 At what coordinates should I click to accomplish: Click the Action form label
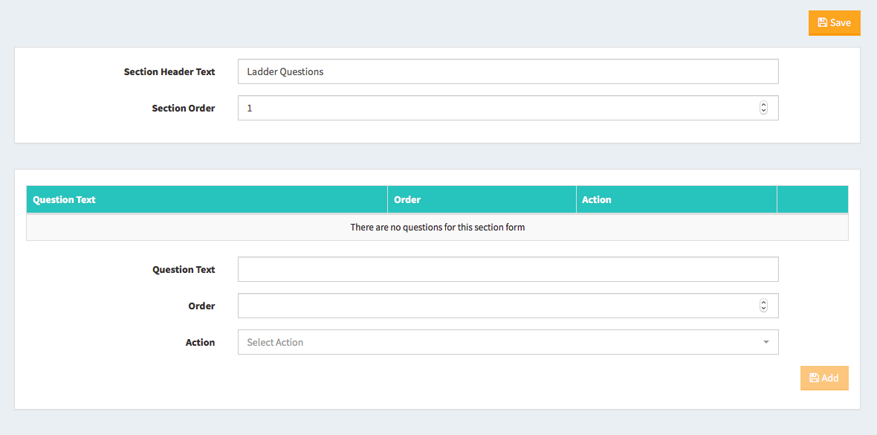(200, 342)
